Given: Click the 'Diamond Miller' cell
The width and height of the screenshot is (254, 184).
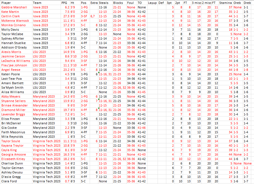Looking at the screenshot, I should click(x=16, y=110).
